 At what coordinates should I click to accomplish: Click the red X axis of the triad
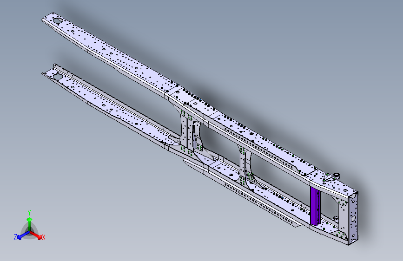click(x=36, y=235)
